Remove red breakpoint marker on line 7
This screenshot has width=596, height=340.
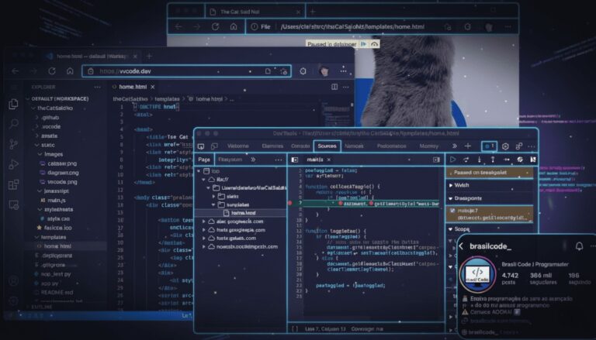[x=290, y=203]
